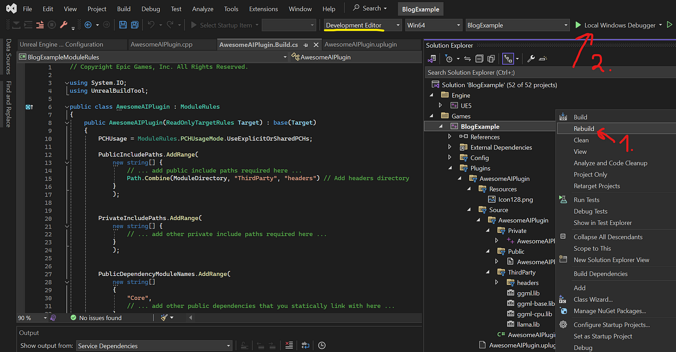Pin the AwesomeAIPlugin.Build.cs tab
Screen dimensions: 676x352
point(306,45)
